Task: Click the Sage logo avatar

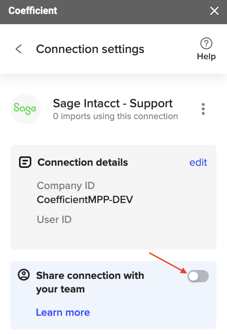Action: (25, 109)
